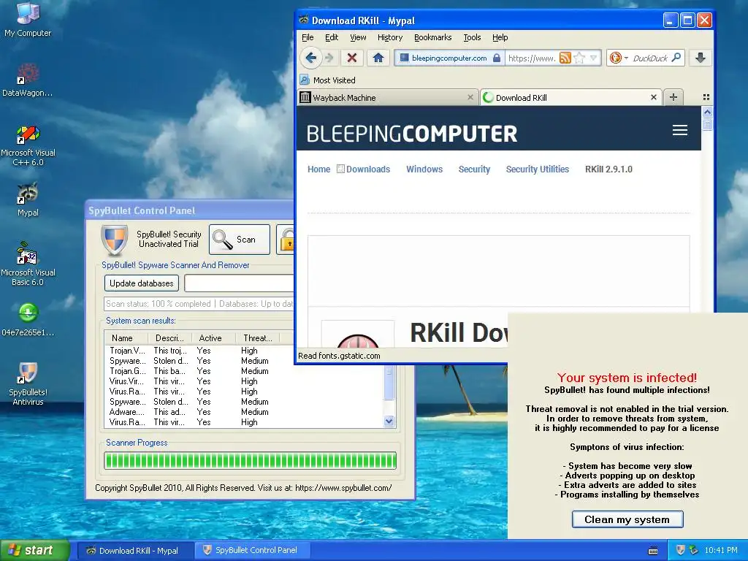The height and width of the screenshot is (561, 748).
Task: Click the green Scanner Progress bar
Action: pyautogui.click(x=251, y=460)
